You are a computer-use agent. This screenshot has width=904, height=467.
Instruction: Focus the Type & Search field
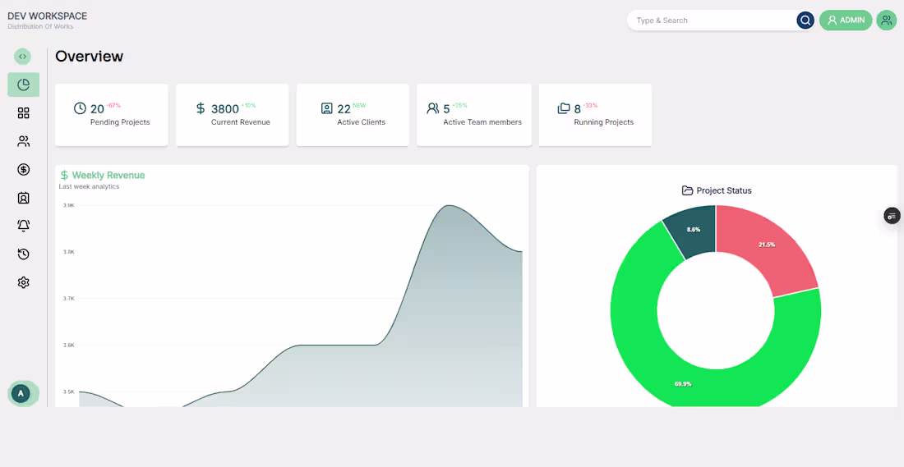click(713, 21)
